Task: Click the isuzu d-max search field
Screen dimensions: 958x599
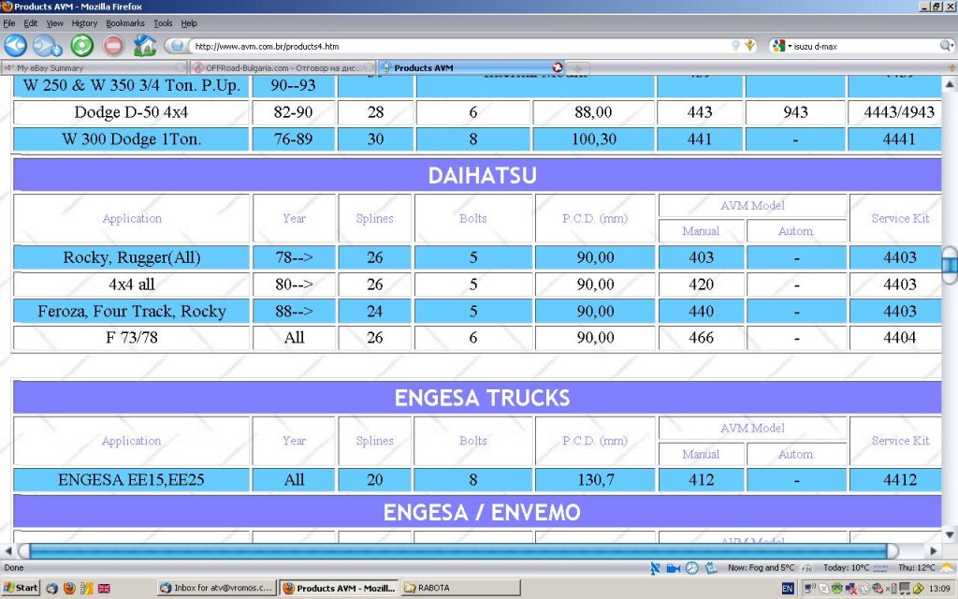Action: [x=864, y=46]
